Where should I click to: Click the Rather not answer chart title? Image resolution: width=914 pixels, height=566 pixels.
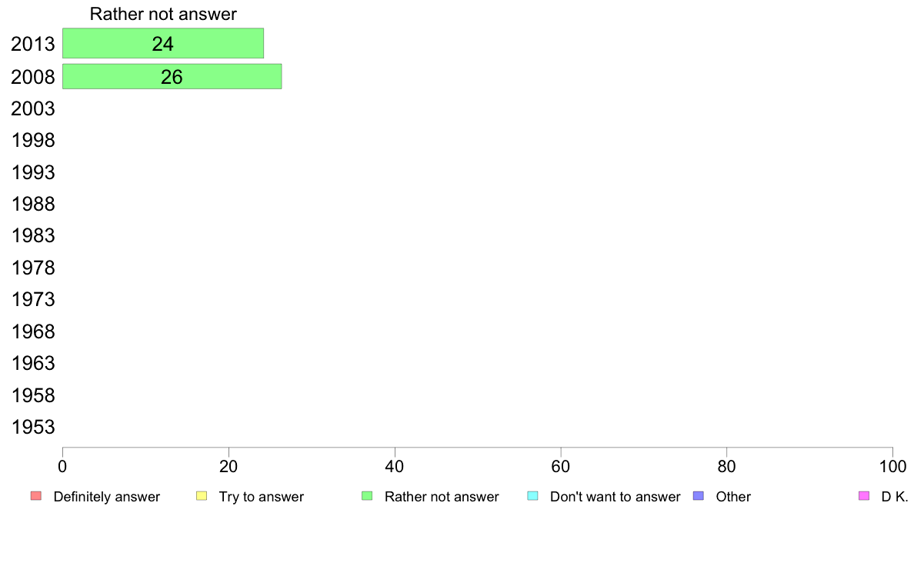click(163, 14)
